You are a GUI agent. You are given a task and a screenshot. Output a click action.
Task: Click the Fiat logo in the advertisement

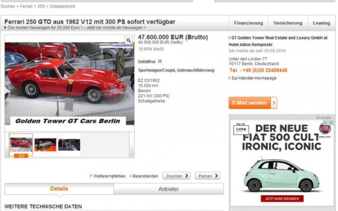coord(324,128)
